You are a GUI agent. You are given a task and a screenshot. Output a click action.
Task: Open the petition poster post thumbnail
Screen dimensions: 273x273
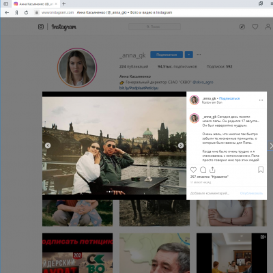[x=77, y=253]
